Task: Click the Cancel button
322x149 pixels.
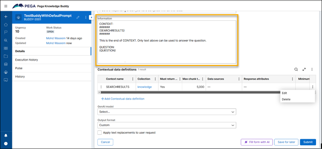Action: point(105,142)
